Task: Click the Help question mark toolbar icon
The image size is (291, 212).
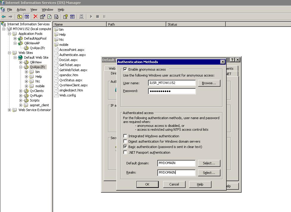Action: pyautogui.click(x=65, y=17)
